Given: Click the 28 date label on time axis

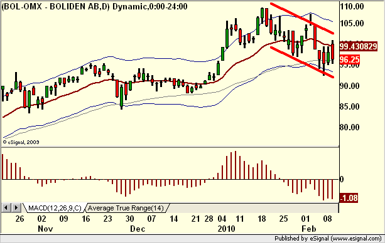Looking at the screenshot, I should (209, 219).
